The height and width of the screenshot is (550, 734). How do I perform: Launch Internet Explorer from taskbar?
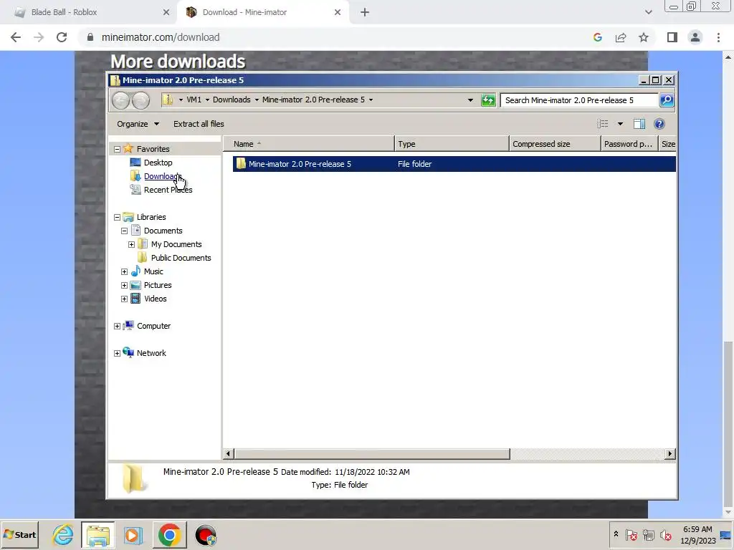(x=63, y=535)
